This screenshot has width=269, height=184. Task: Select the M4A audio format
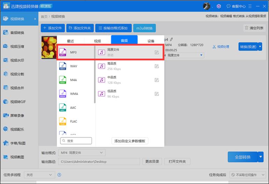76,80
